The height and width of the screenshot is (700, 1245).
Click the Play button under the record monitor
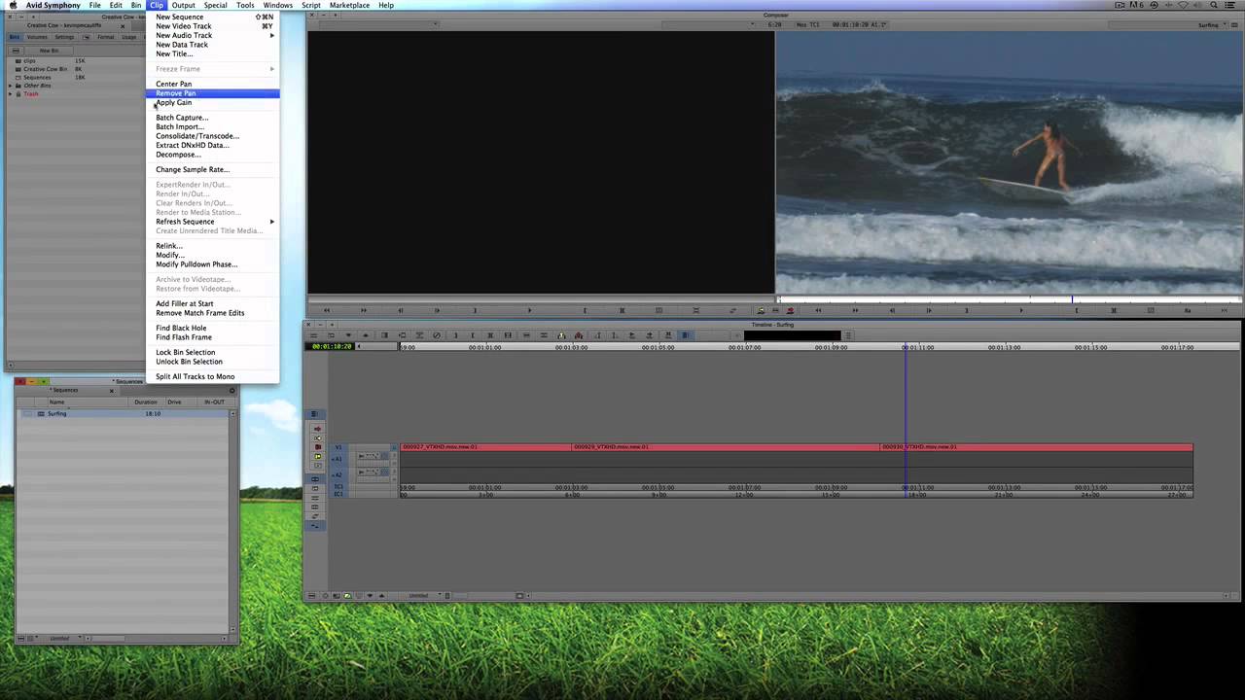click(x=1021, y=310)
